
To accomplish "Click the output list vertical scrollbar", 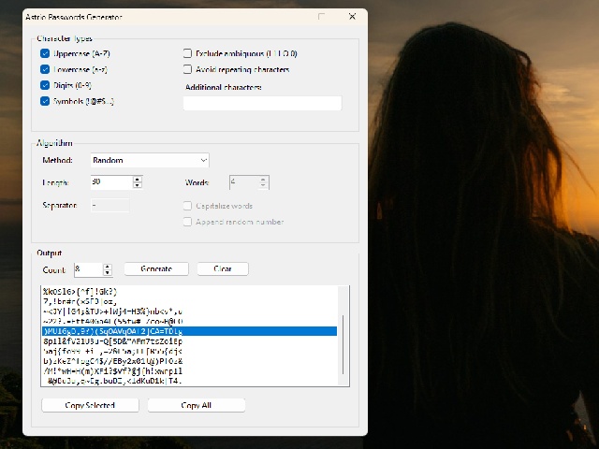I will click(343, 336).
